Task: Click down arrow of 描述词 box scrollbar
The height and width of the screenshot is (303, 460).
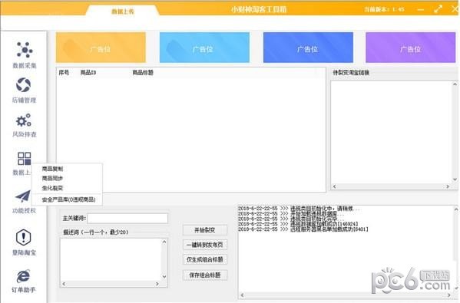Action: coord(164,277)
